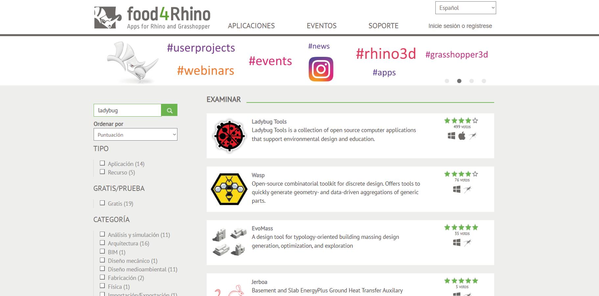The height and width of the screenshot is (296, 599).
Task: Click the EvoMass description text
Action: (x=325, y=241)
